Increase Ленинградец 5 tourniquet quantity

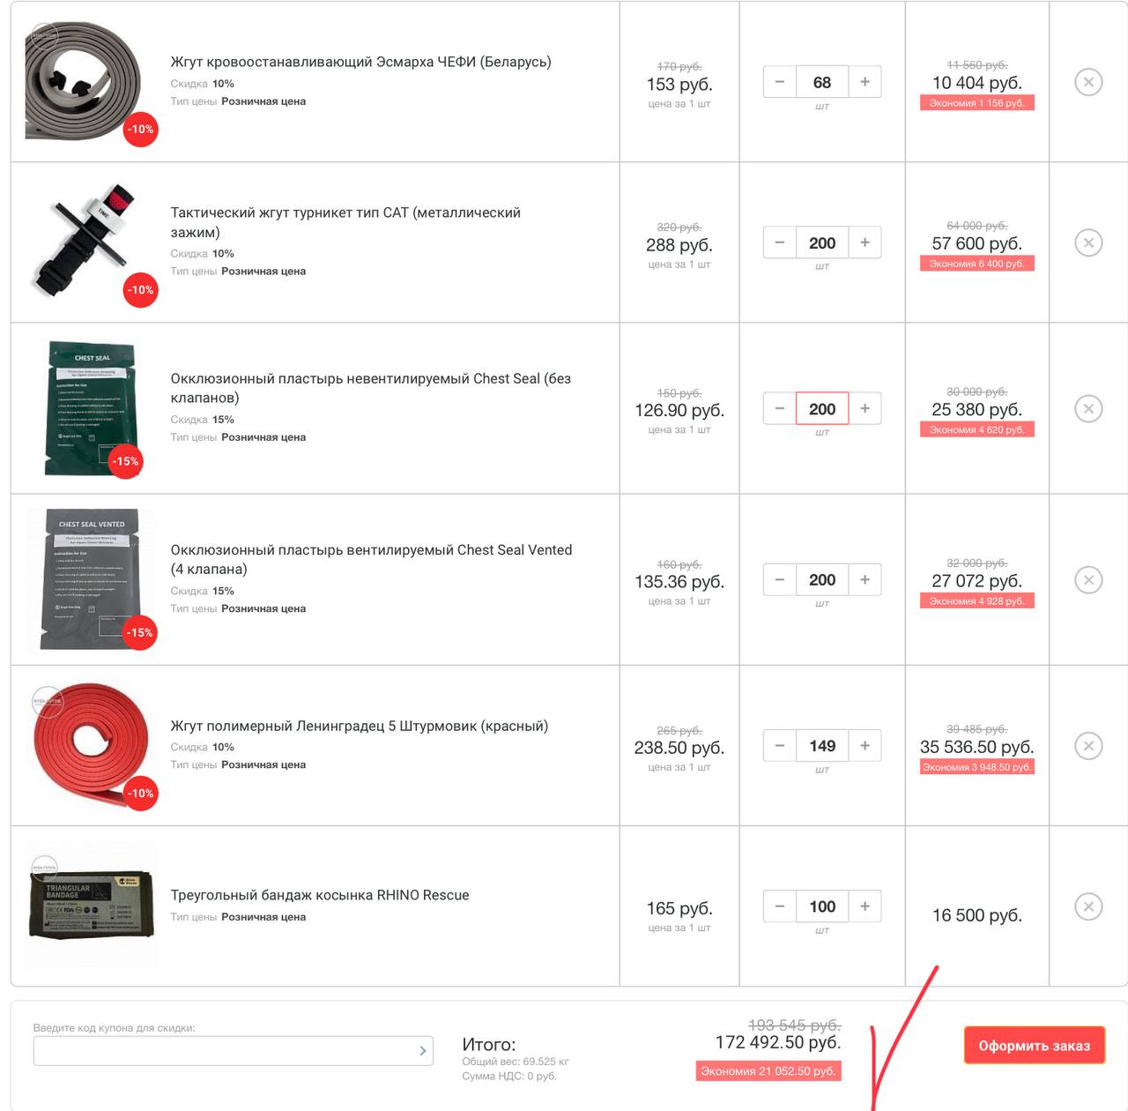click(x=865, y=746)
